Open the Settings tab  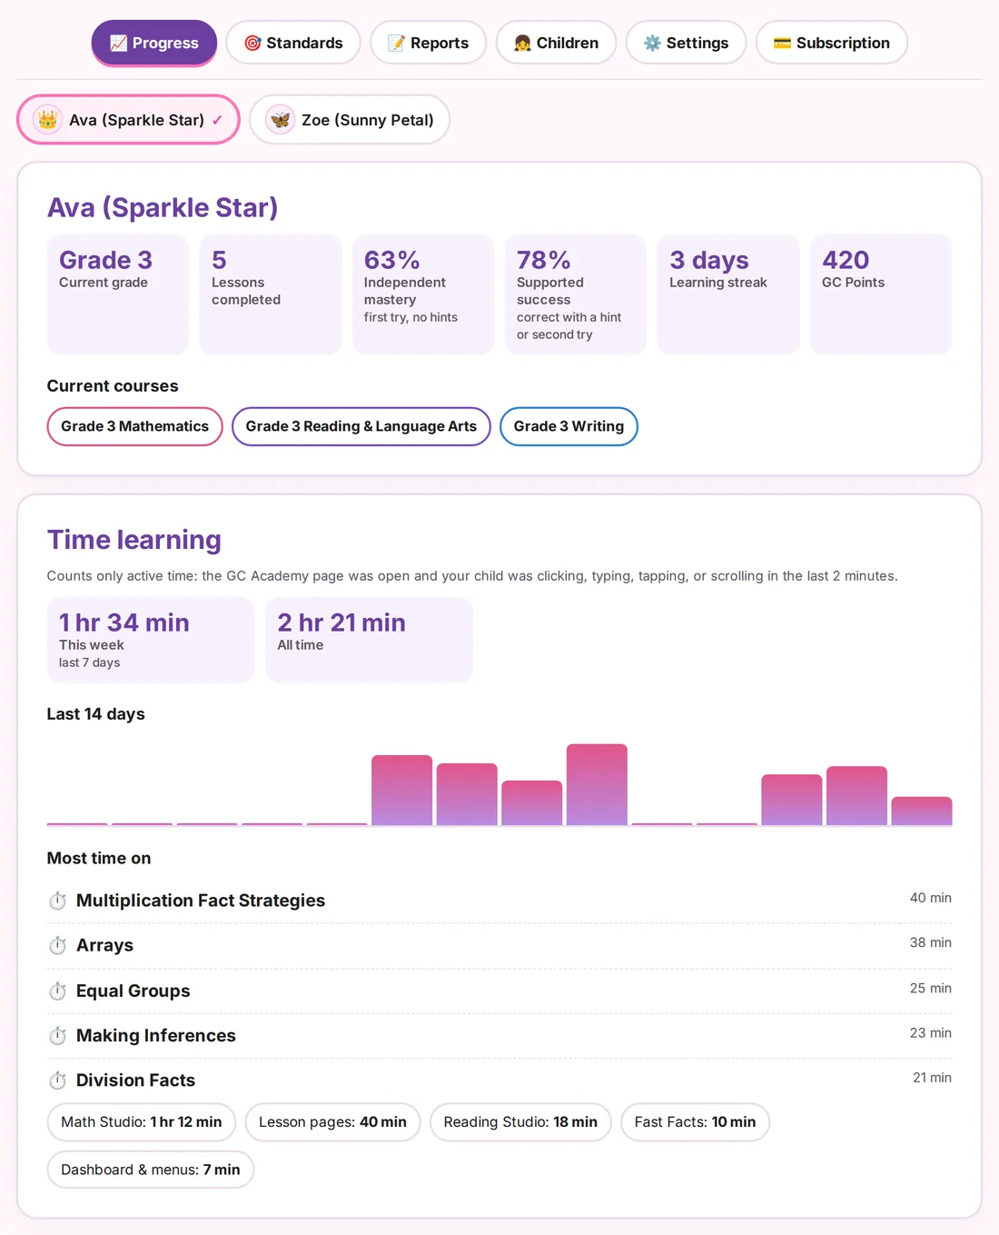(x=686, y=43)
